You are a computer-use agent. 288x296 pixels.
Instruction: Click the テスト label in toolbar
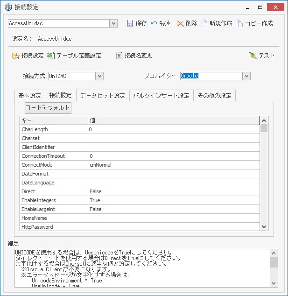point(267,56)
